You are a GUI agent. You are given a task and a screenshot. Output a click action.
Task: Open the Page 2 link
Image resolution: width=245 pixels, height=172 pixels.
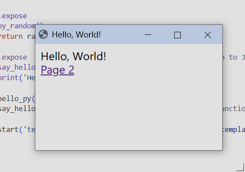pyautogui.click(x=58, y=70)
